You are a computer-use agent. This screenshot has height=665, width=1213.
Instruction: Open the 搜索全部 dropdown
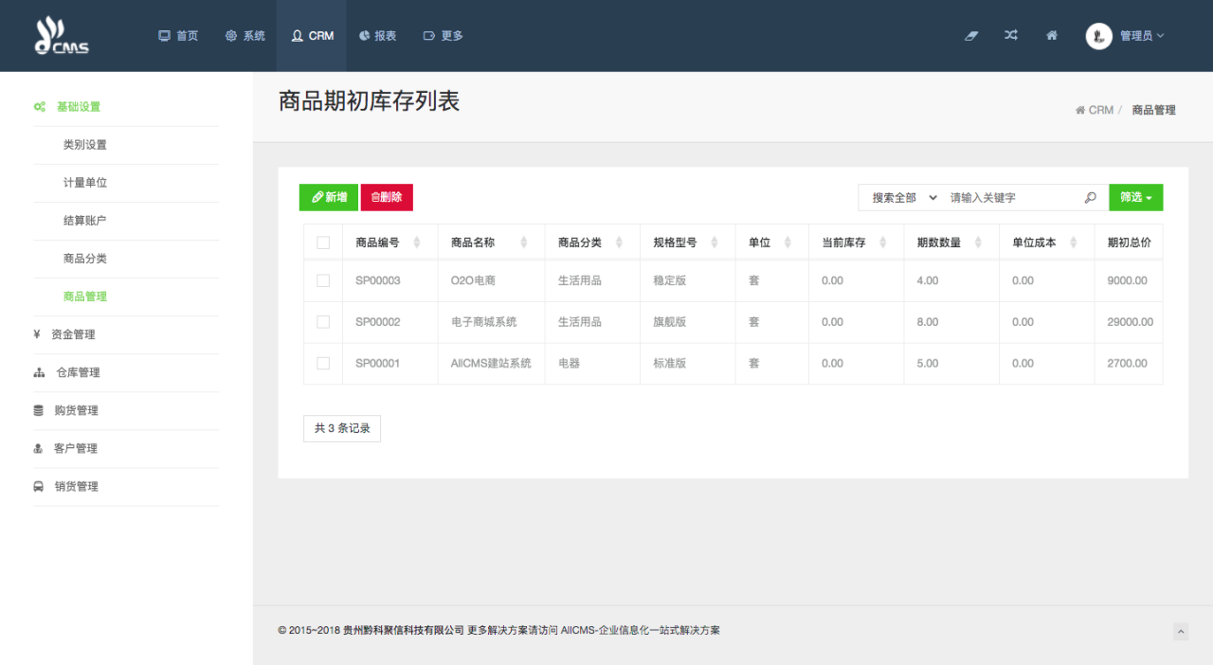[x=903, y=198]
